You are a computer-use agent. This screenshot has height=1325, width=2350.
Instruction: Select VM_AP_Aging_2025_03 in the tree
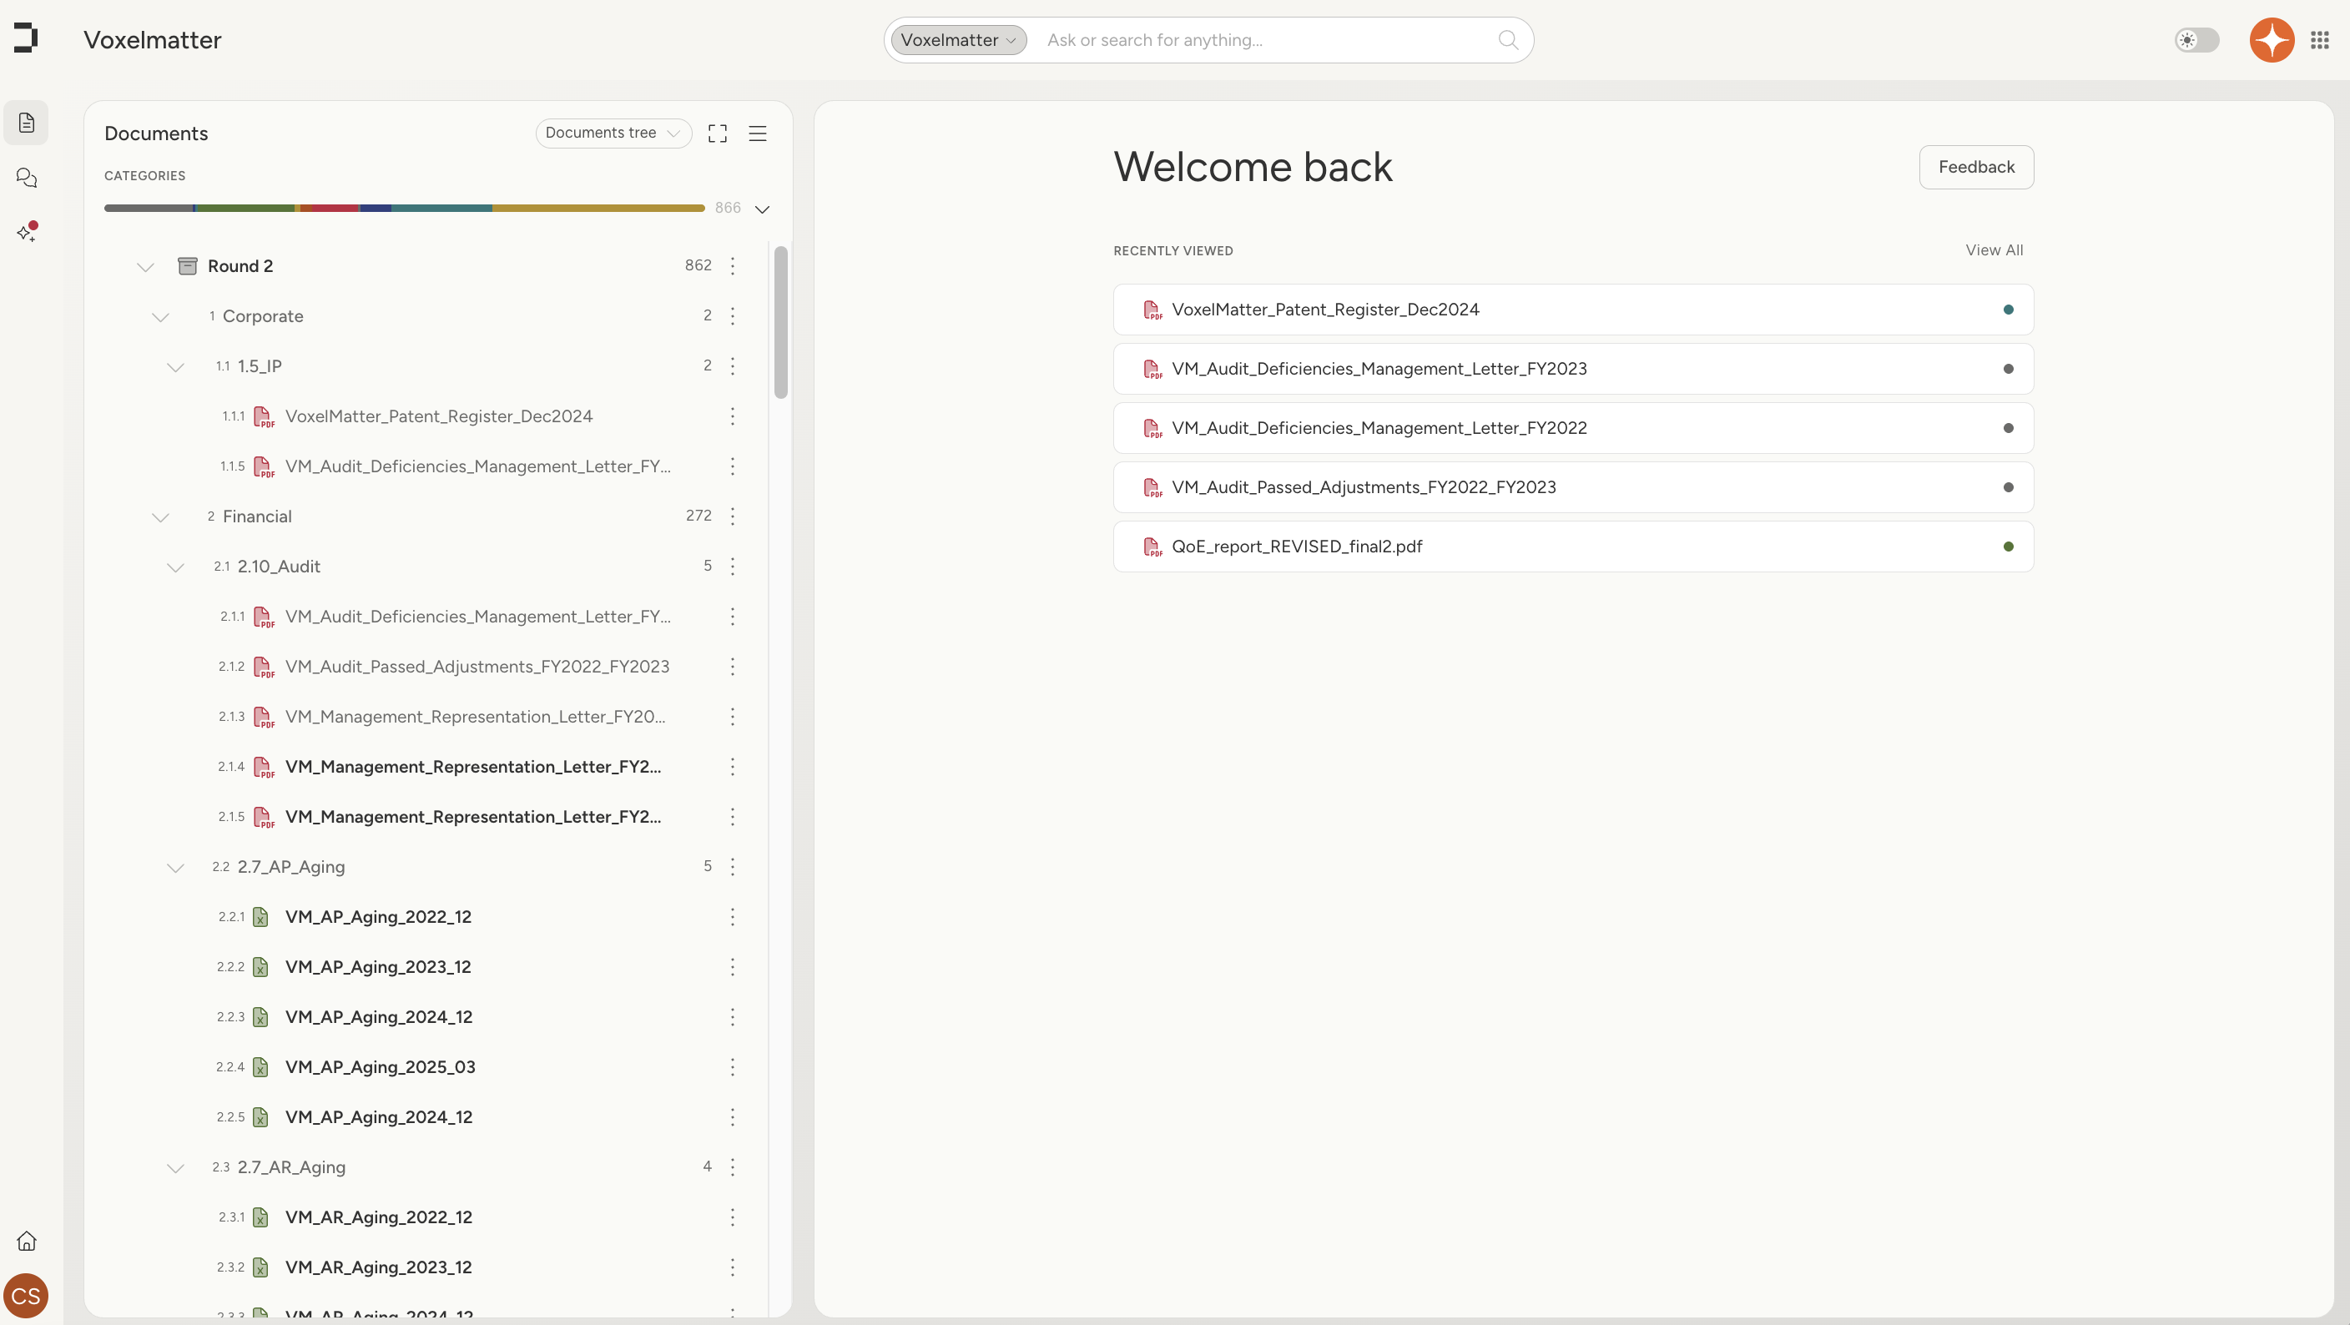coord(380,1067)
